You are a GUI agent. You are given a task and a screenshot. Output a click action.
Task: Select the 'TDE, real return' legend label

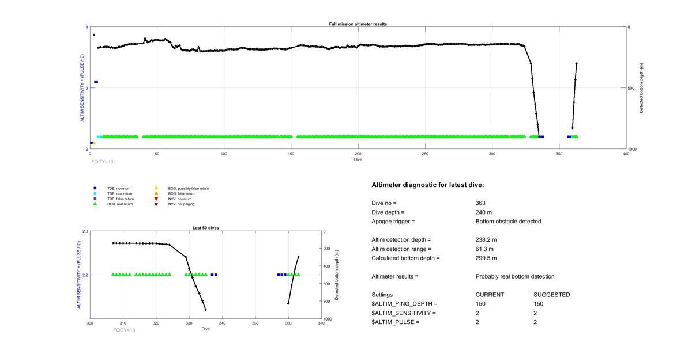120,193
